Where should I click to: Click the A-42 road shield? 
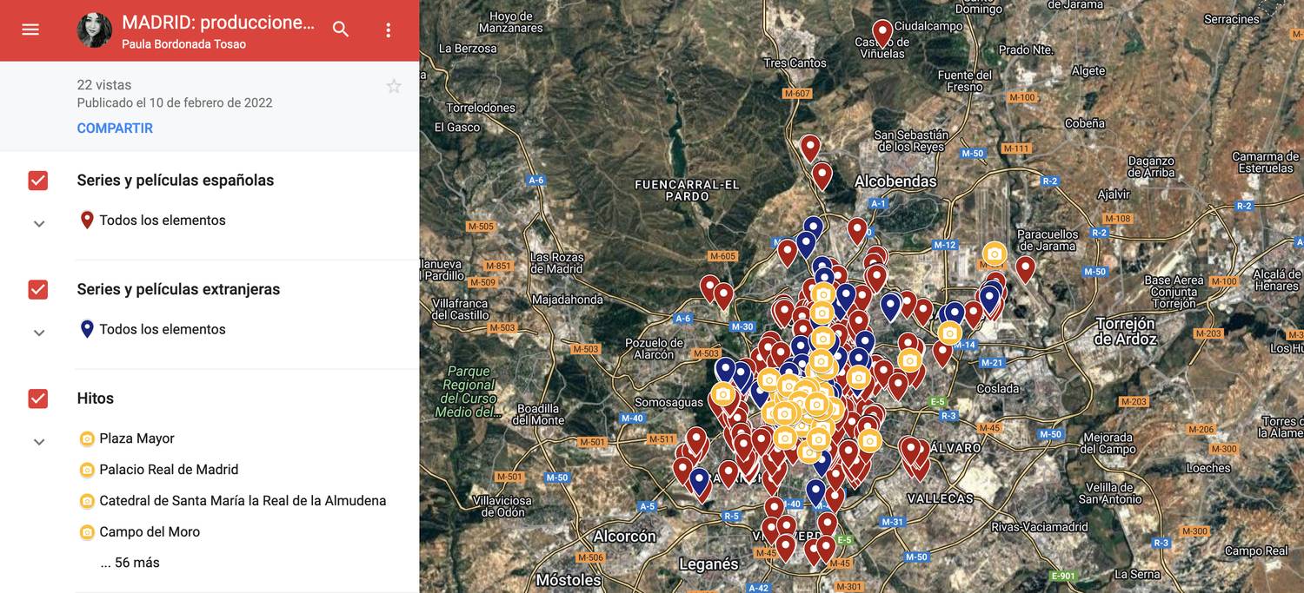(x=758, y=588)
